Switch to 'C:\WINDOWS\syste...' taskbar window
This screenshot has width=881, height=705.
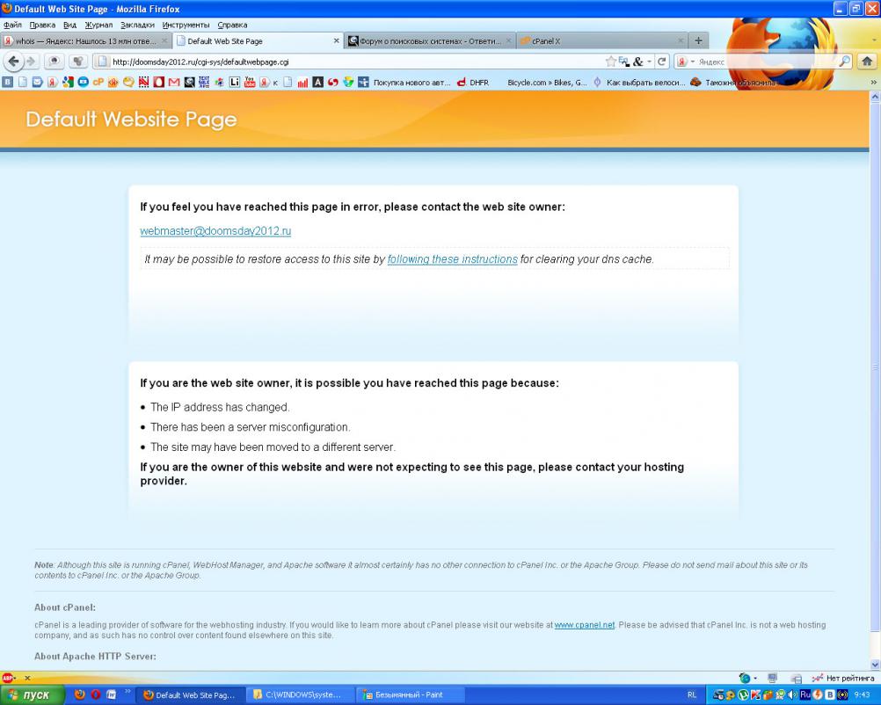coord(299,694)
